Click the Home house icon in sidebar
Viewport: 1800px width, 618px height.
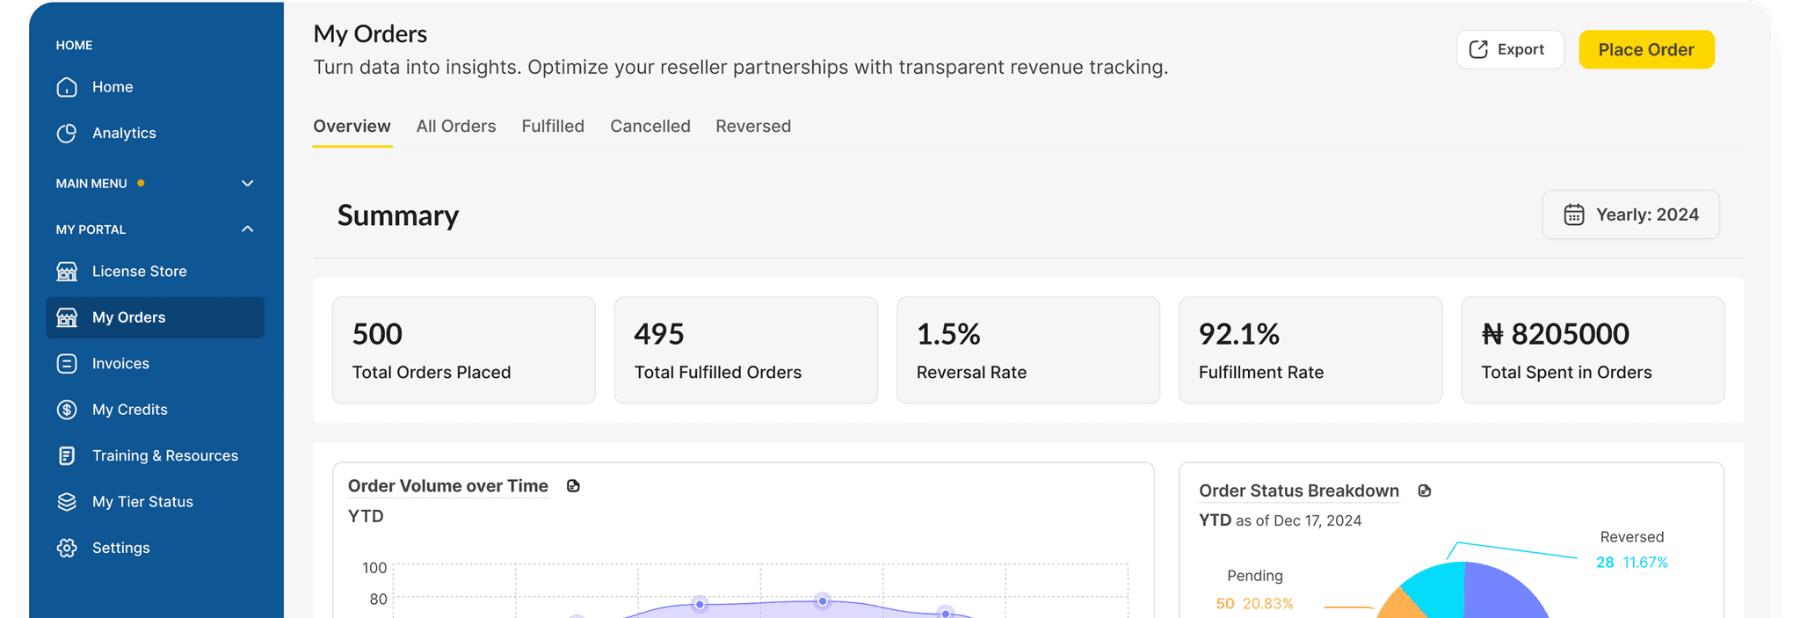[67, 87]
